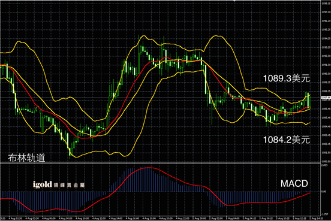Click the 5 Aug 00:00 time axis label

point(200,219)
